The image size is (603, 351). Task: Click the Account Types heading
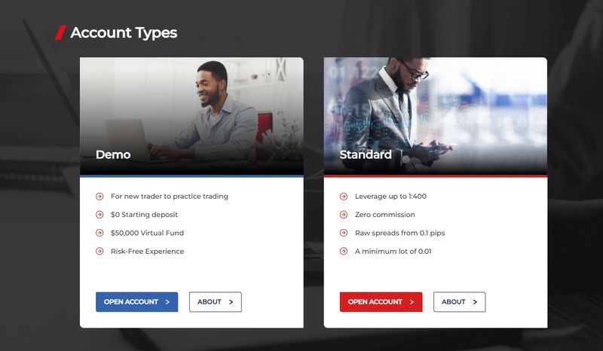(x=124, y=33)
